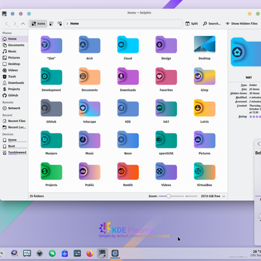Open the Dolphin window menu icon
261x261 pixels.
(4, 14)
